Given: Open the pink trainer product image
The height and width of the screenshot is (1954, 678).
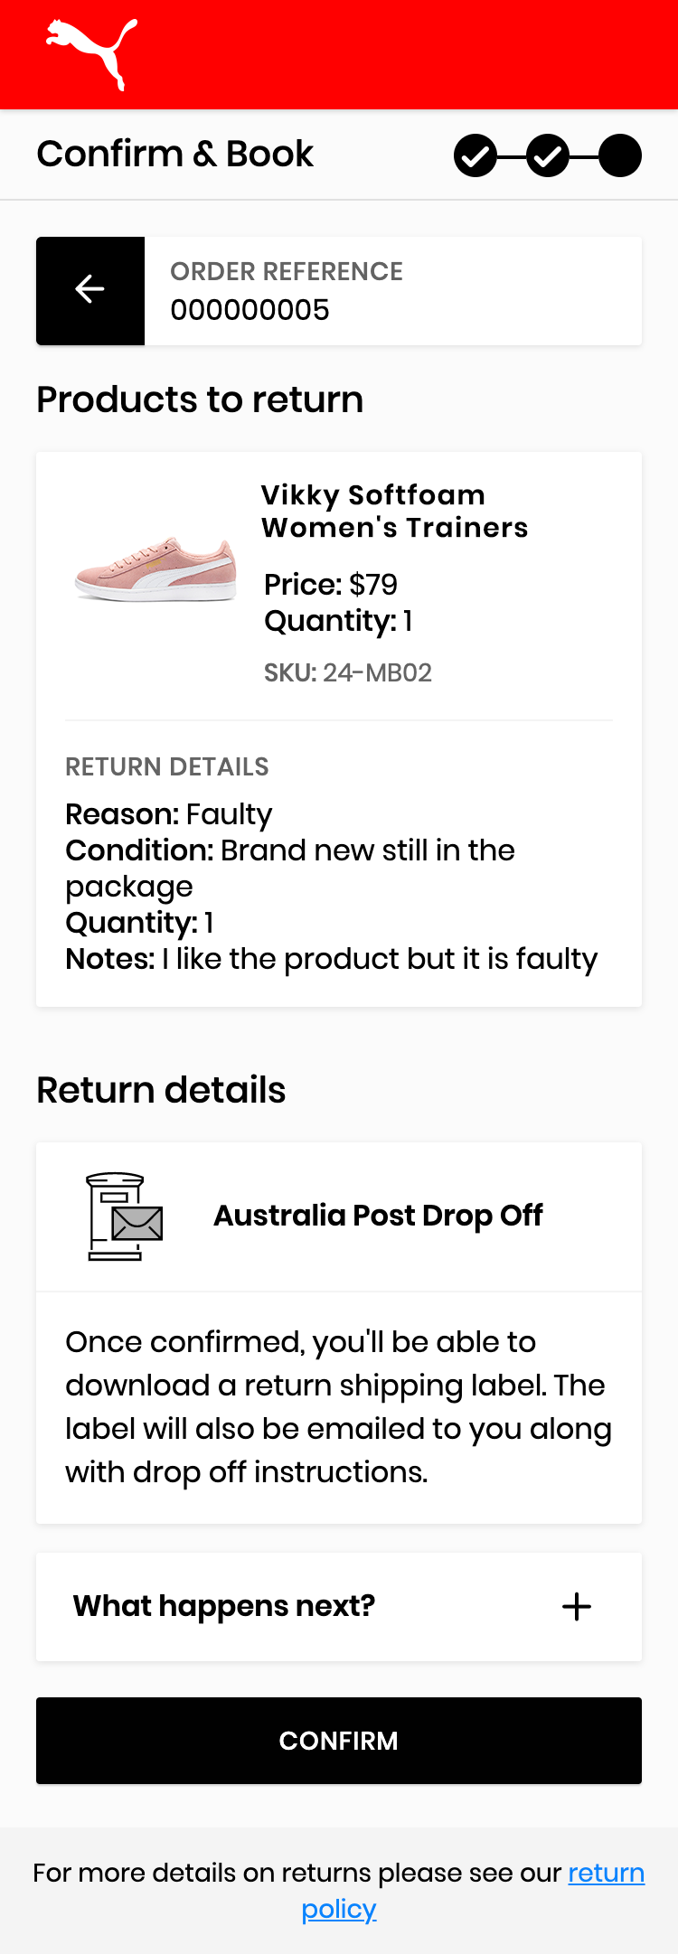Looking at the screenshot, I should click(x=155, y=568).
